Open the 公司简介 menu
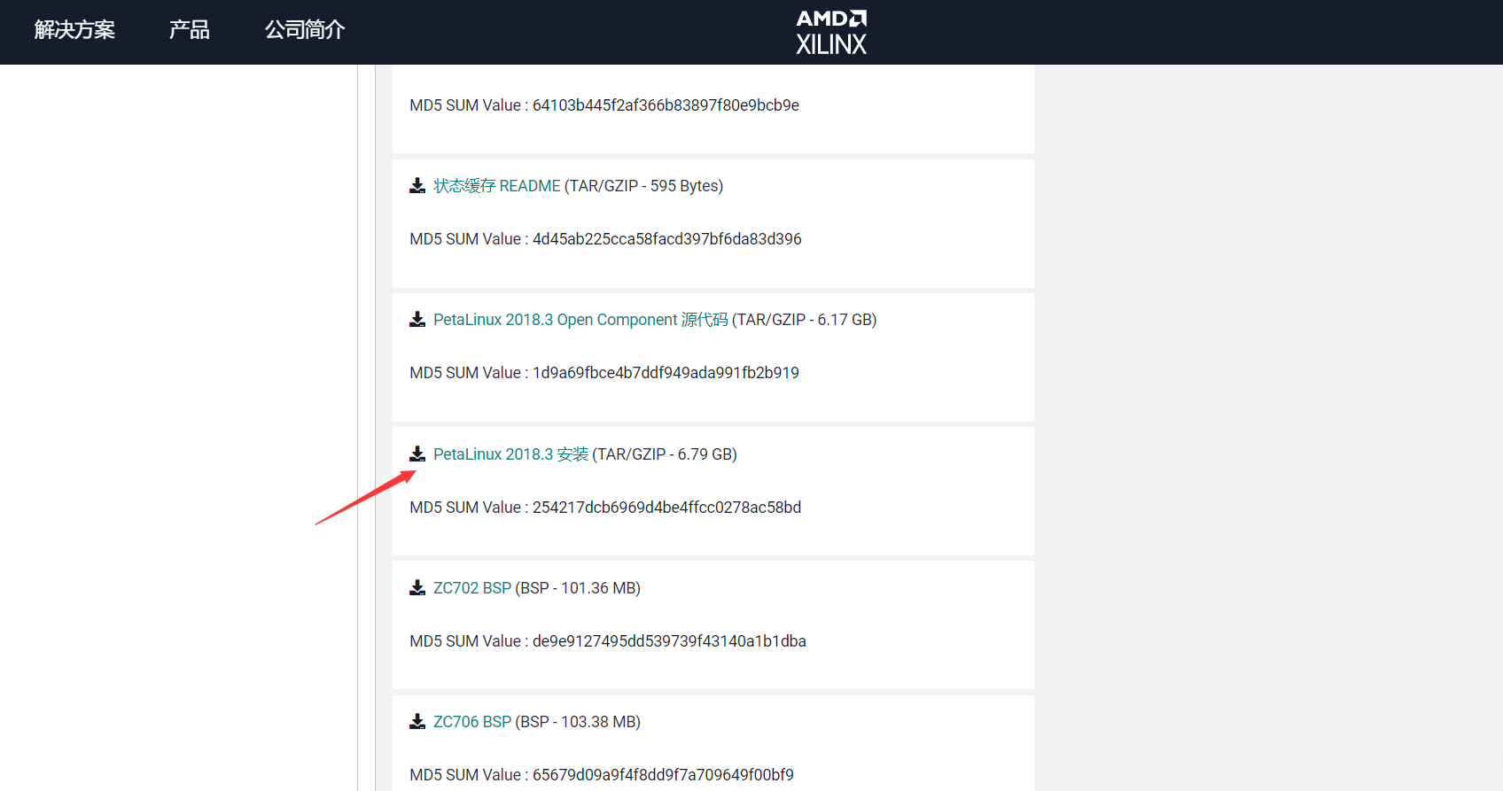 305,30
